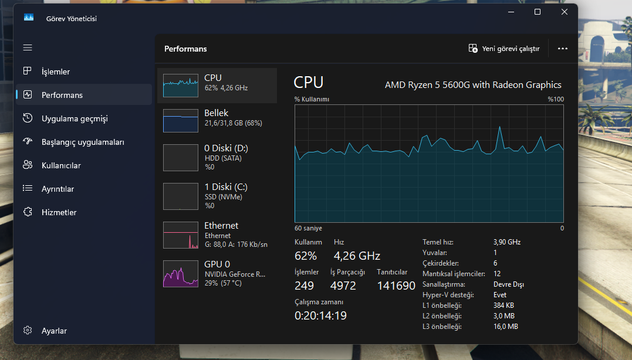This screenshot has width=632, height=360.
Task: Open the three-dot more options menu
Action: click(x=562, y=48)
